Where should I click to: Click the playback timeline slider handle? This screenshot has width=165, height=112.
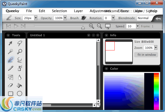click(83, 27)
